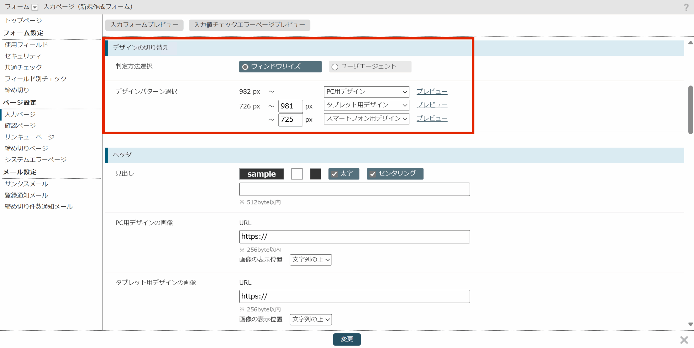The height and width of the screenshot is (348, 694).
Task: Open the スマートフォン用デザイン dropdown
Action: coord(366,118)
